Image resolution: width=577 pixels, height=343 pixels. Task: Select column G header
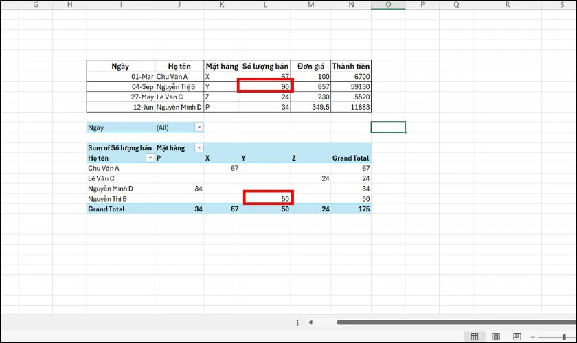pos(36,5)
